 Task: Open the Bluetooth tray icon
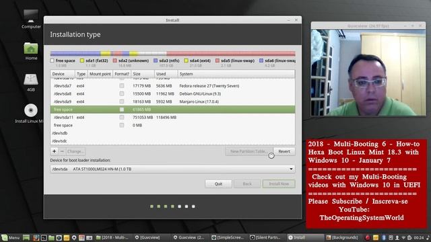[x=384, y=237]
